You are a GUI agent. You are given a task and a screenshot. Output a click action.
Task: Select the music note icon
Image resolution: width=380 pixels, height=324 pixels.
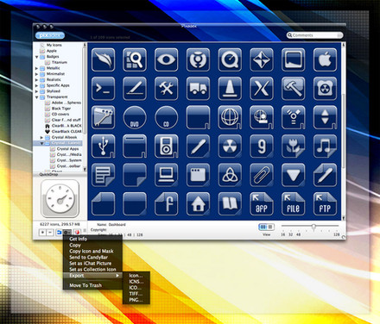pos(325,146)
